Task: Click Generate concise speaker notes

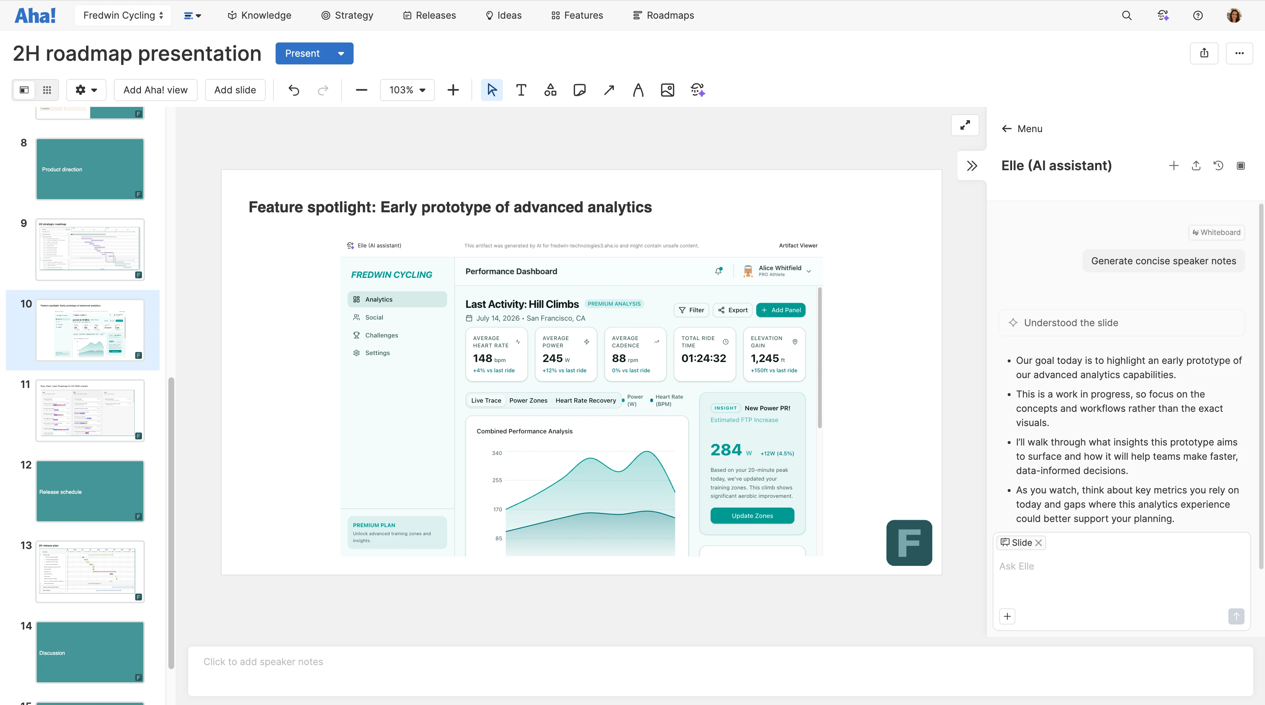Action: pos(1163,261)
